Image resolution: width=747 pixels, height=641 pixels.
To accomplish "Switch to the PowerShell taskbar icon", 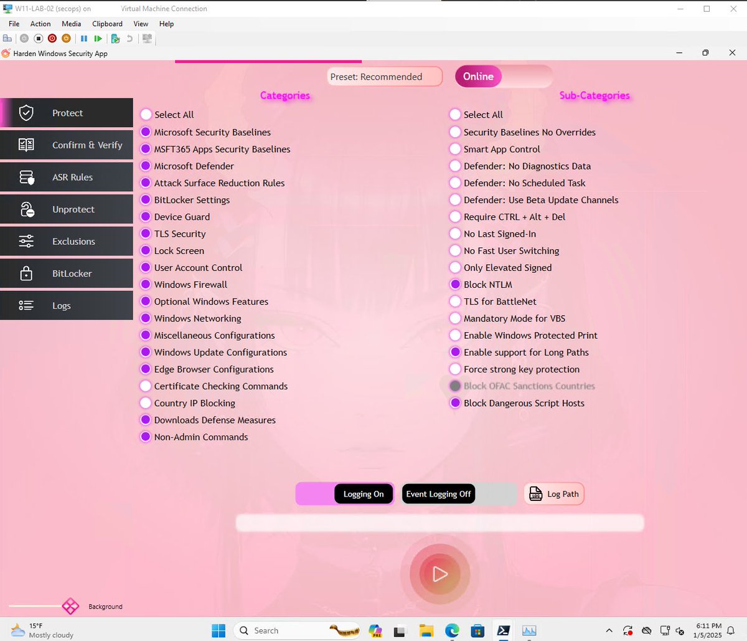I will pos(504,630).
